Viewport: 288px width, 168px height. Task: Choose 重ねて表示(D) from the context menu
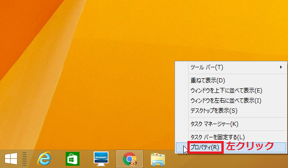click(x=232, y=81)
